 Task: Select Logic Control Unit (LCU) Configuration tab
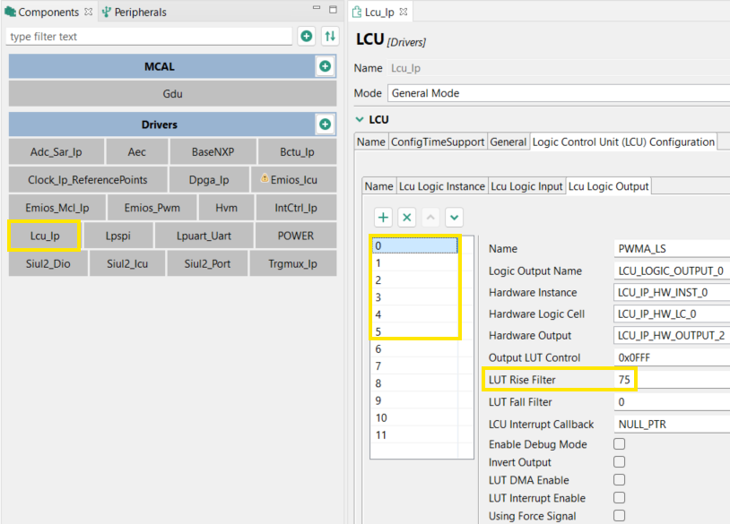pos(623,142)
